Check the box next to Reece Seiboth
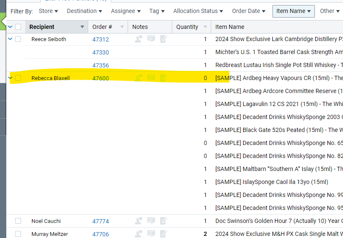343x238 pixels. (18, 39)
